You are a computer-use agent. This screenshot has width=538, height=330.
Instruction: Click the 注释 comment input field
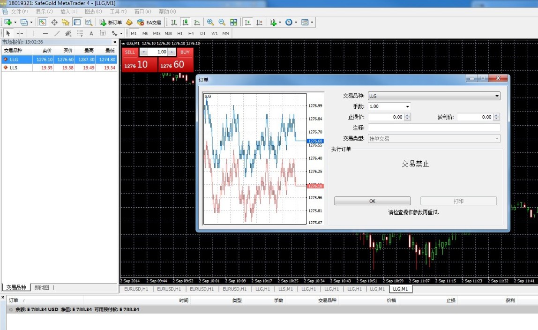[434, 127]
